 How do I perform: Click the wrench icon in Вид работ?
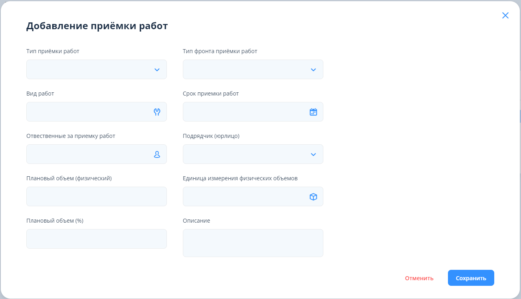point(157,112)
